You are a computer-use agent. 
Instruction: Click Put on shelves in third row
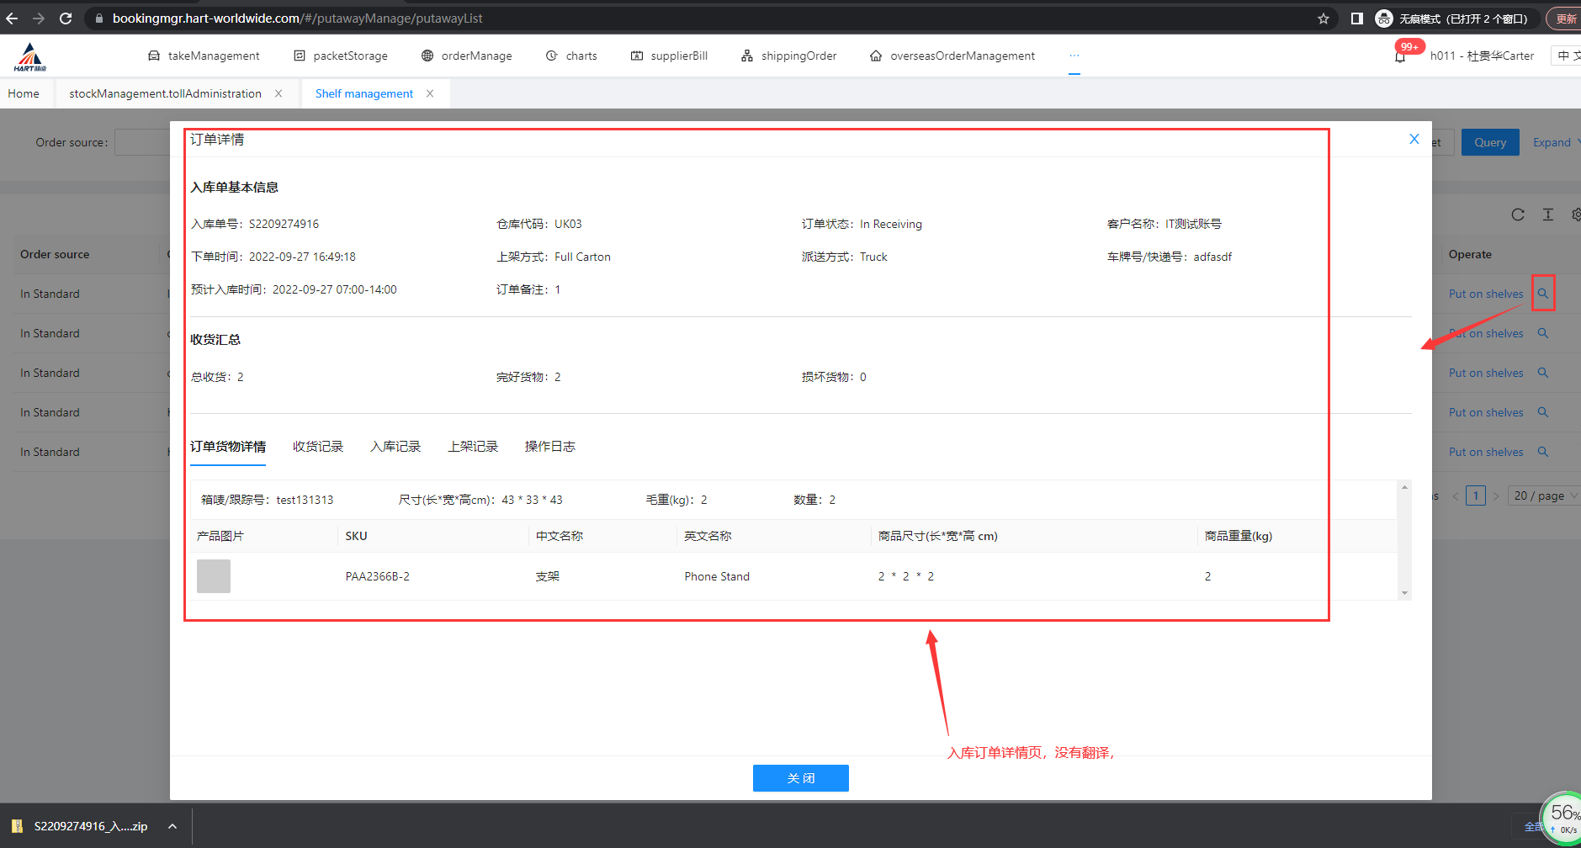click(1486, 373)
